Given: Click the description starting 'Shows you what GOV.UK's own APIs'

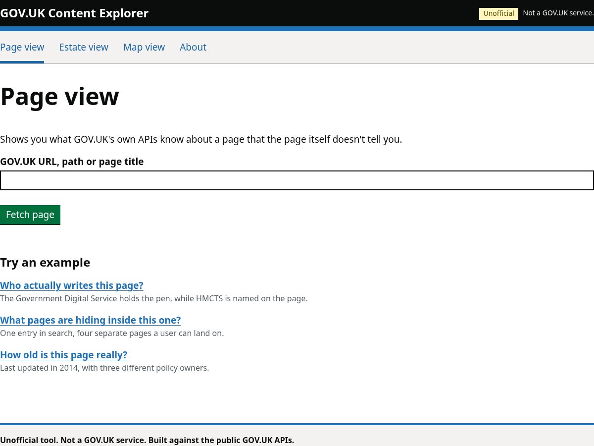Looking at the screenshot, I should (x=201, y=139).
